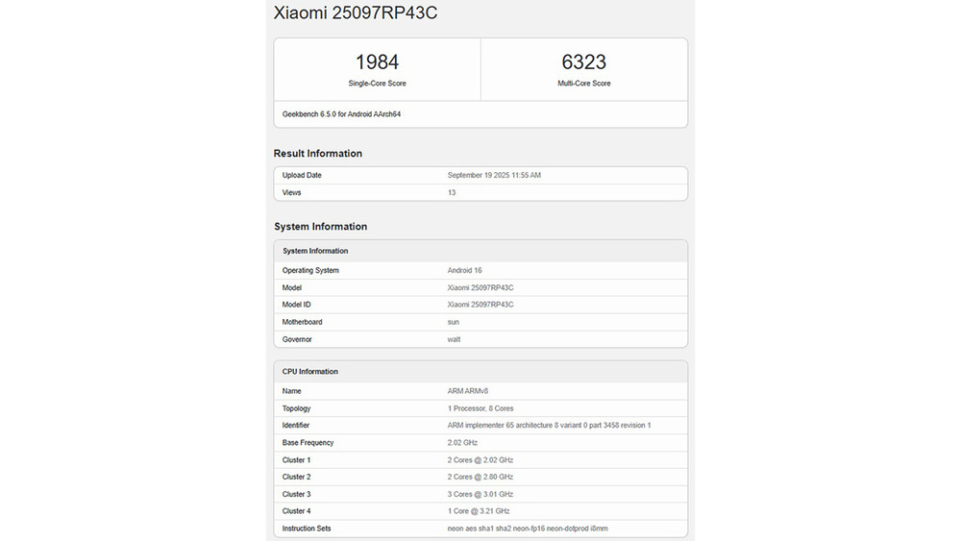Click the Identifier label
Viewport: 961px width, 541px height.
[x=295, y=425]
